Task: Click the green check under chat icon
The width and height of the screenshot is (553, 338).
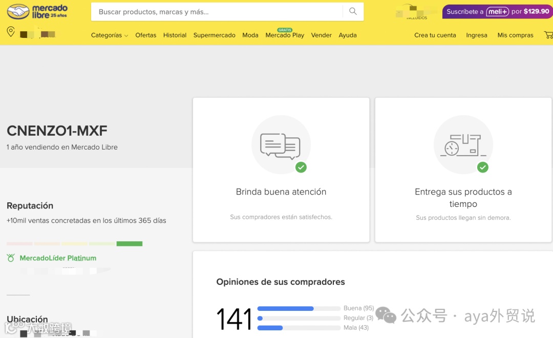Action: coord(301,167)
